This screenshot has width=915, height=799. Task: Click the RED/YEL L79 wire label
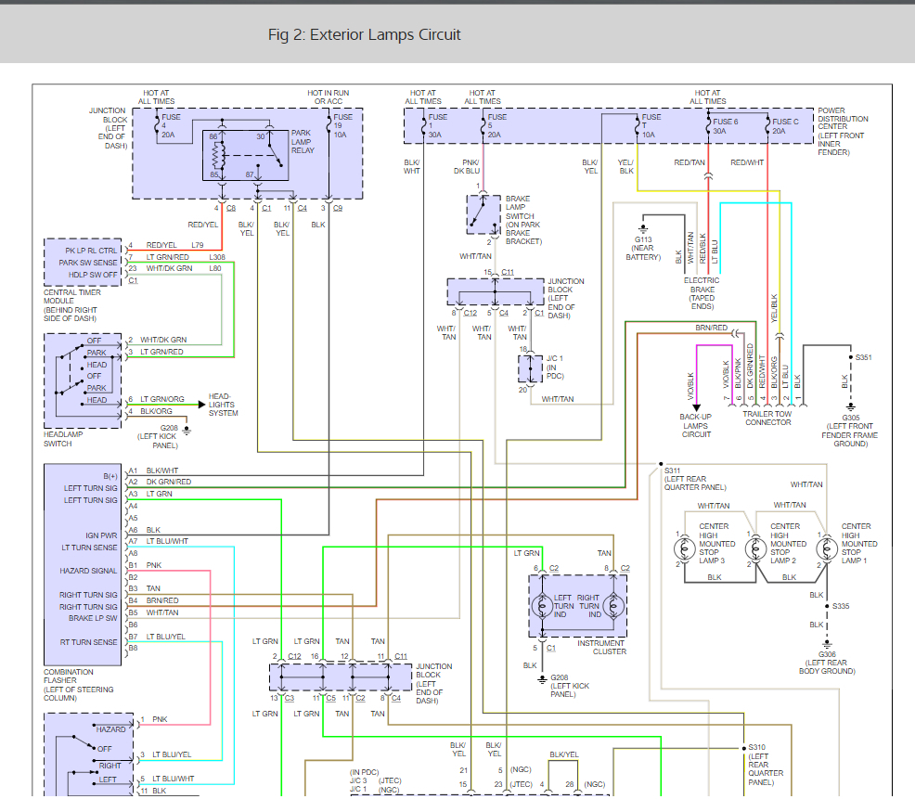coord(174,245)
